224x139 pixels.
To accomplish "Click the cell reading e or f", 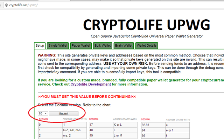I will 177,130.
